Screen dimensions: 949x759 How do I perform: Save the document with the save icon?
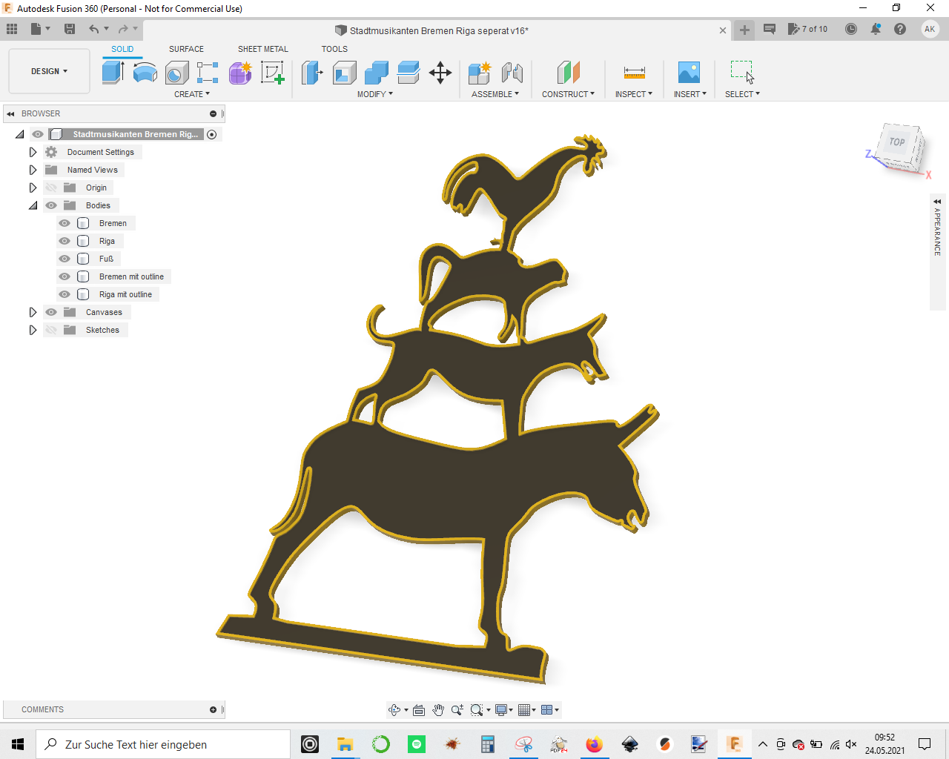click(70, 29)
